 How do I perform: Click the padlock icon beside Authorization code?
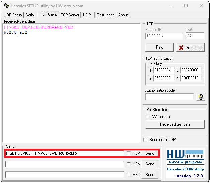pos(201,97)
